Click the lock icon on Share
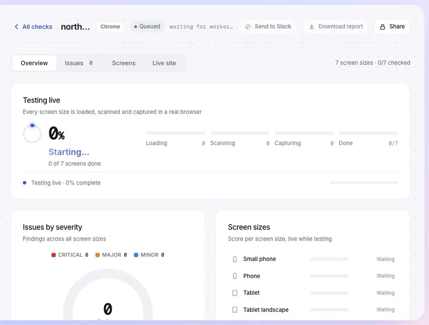Image resolution: width=429 pixels, height=325 pixels. (x=383, y=27)
